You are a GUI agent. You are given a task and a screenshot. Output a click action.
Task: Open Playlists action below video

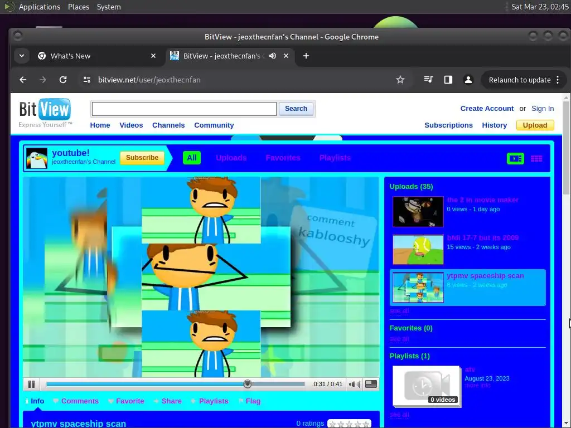click(x=210, y=401)
